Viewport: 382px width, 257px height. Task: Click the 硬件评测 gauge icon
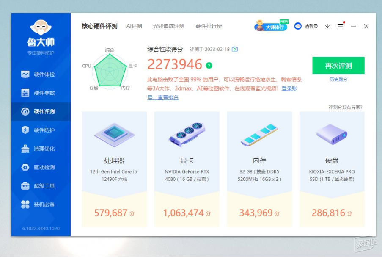click(25, 111)
